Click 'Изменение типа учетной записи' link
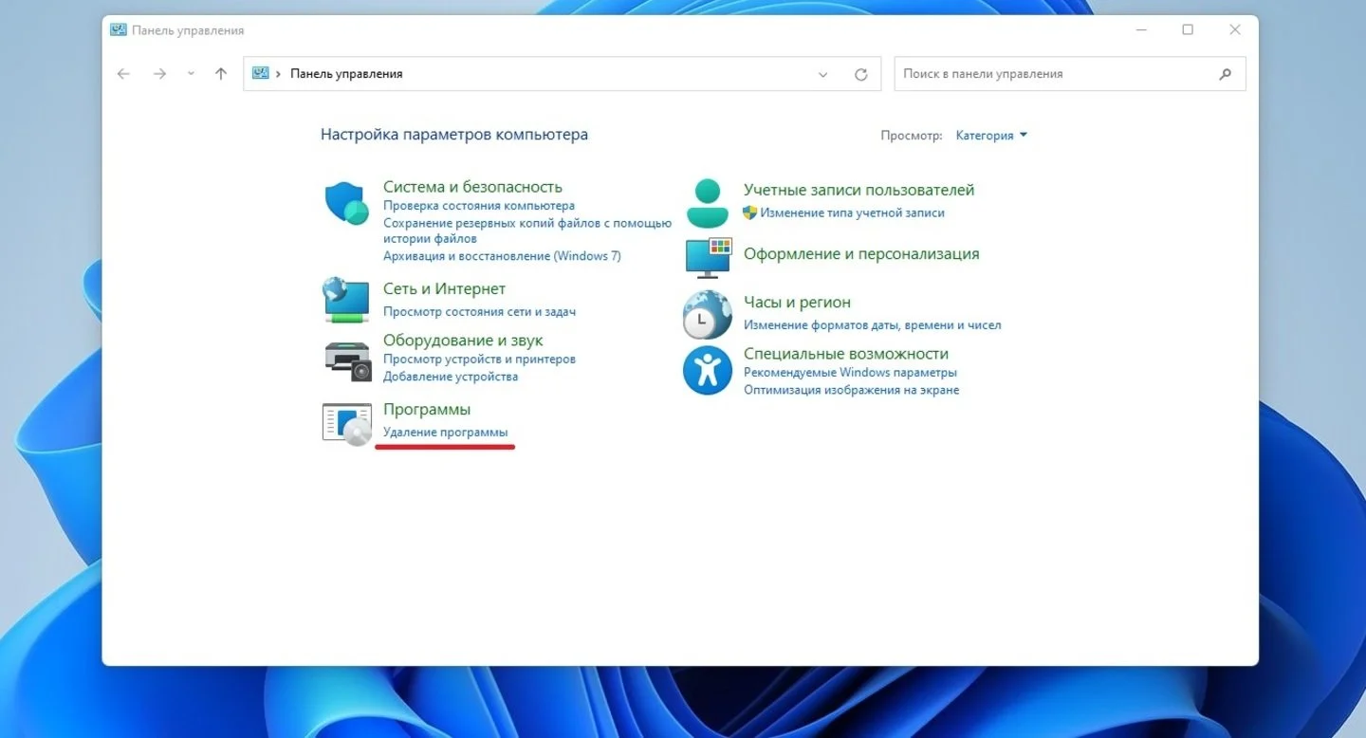The height and width of the screenshot is (738, 1366). (852, 213)
